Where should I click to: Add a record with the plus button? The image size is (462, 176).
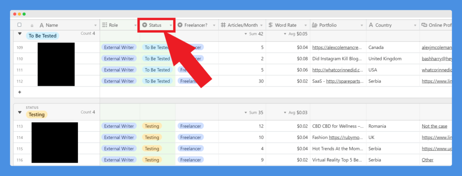pos(20,92)
